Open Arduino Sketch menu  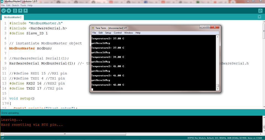(15, 5)
